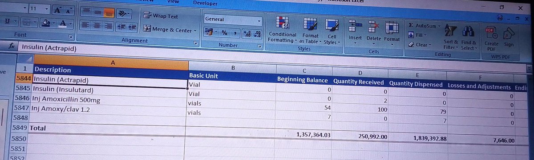Open Excel Help question mark
The image size is (534, 160).
[x=500, y=18]
